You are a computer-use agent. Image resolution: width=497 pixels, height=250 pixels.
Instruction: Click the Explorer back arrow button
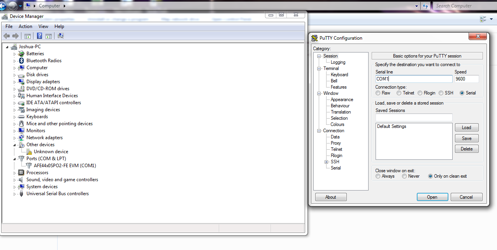(x=2, y=6)
